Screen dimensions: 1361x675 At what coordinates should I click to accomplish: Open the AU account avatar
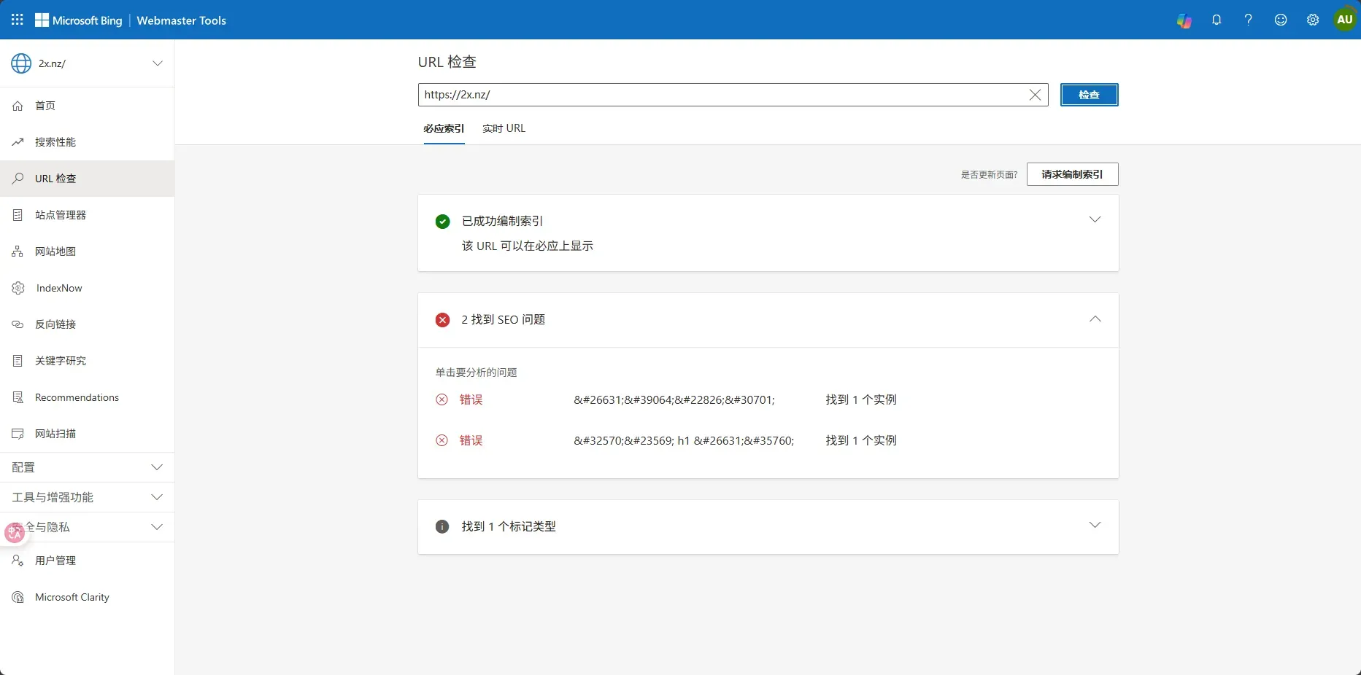(x=1344, y=20)
